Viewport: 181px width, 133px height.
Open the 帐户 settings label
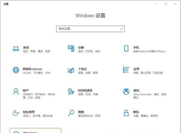pyautogui.click(x=26, y=90)
